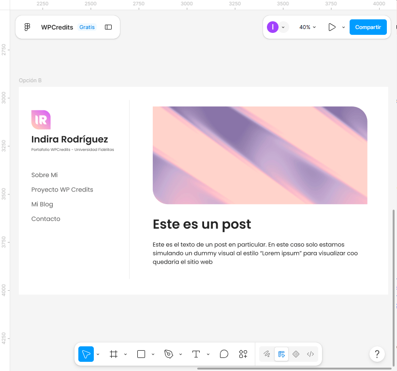Screen dimensions: 397x371
Task: Select the Text tool
Action: pos(196,354)
